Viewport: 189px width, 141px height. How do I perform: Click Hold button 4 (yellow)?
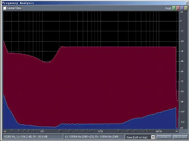(186, 8)
